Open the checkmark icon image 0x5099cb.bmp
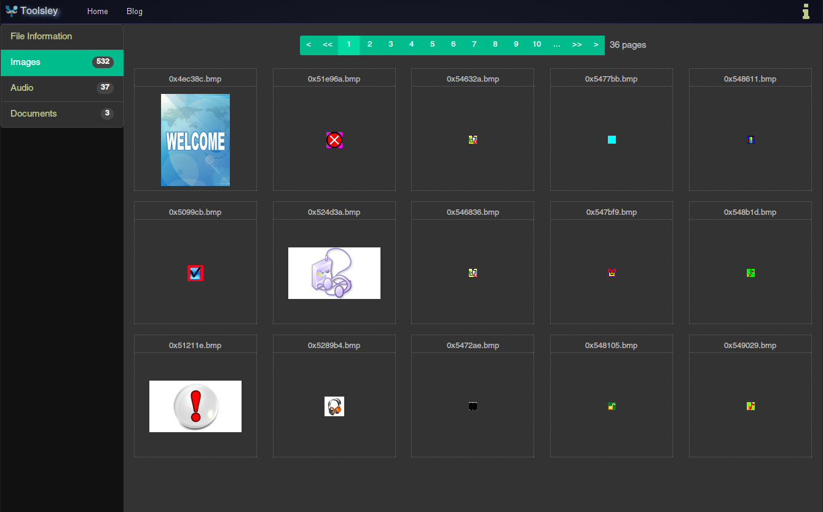 click(x=195, y=273)
